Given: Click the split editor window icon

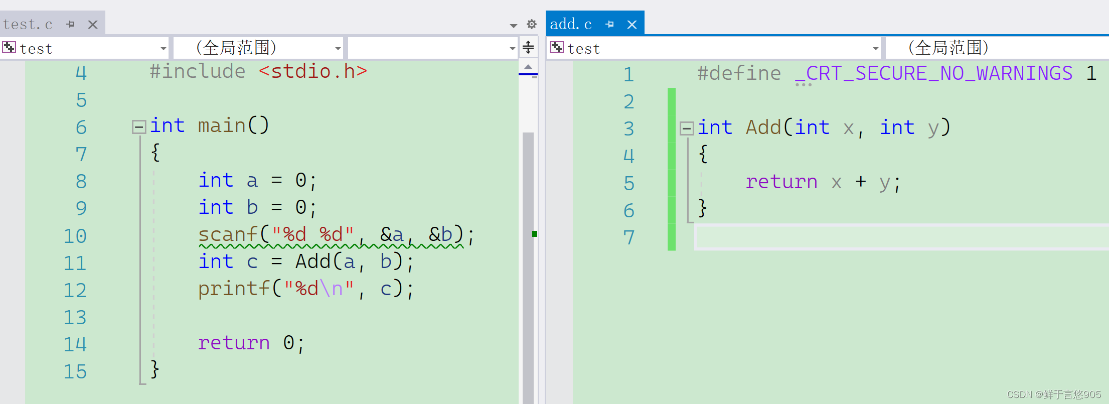Looking at the screenshot, I should pos(528,48).
